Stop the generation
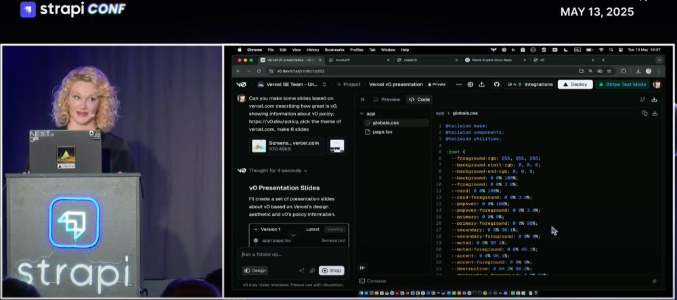The height and width of the screenshot is (300, 677). tap(332, 271)
